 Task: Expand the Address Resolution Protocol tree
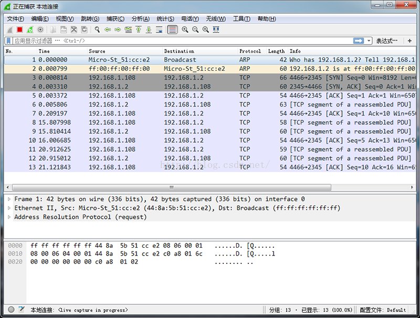pyautogui.click(x=9, y=217)
